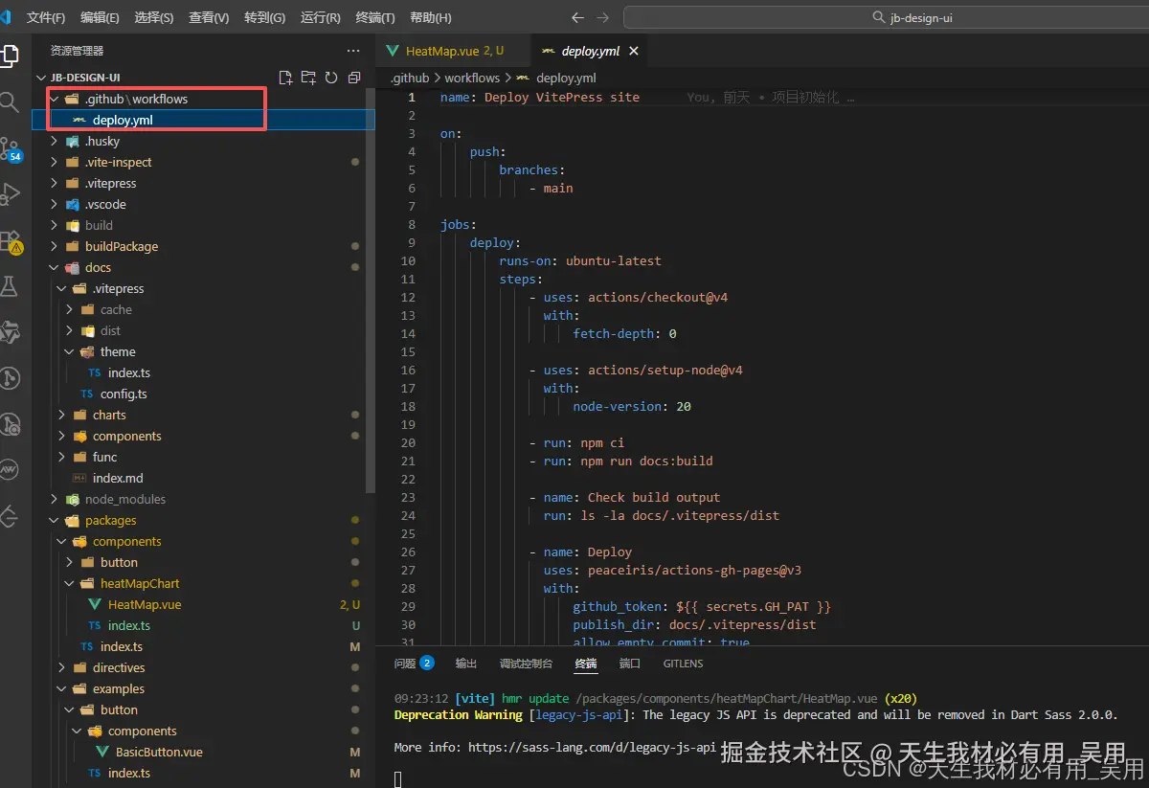Image resolution: width=1149 pixels, height=788 pixels.
Task: Open explorer More Actions ellipsis menu
Action: click(353, 51)
